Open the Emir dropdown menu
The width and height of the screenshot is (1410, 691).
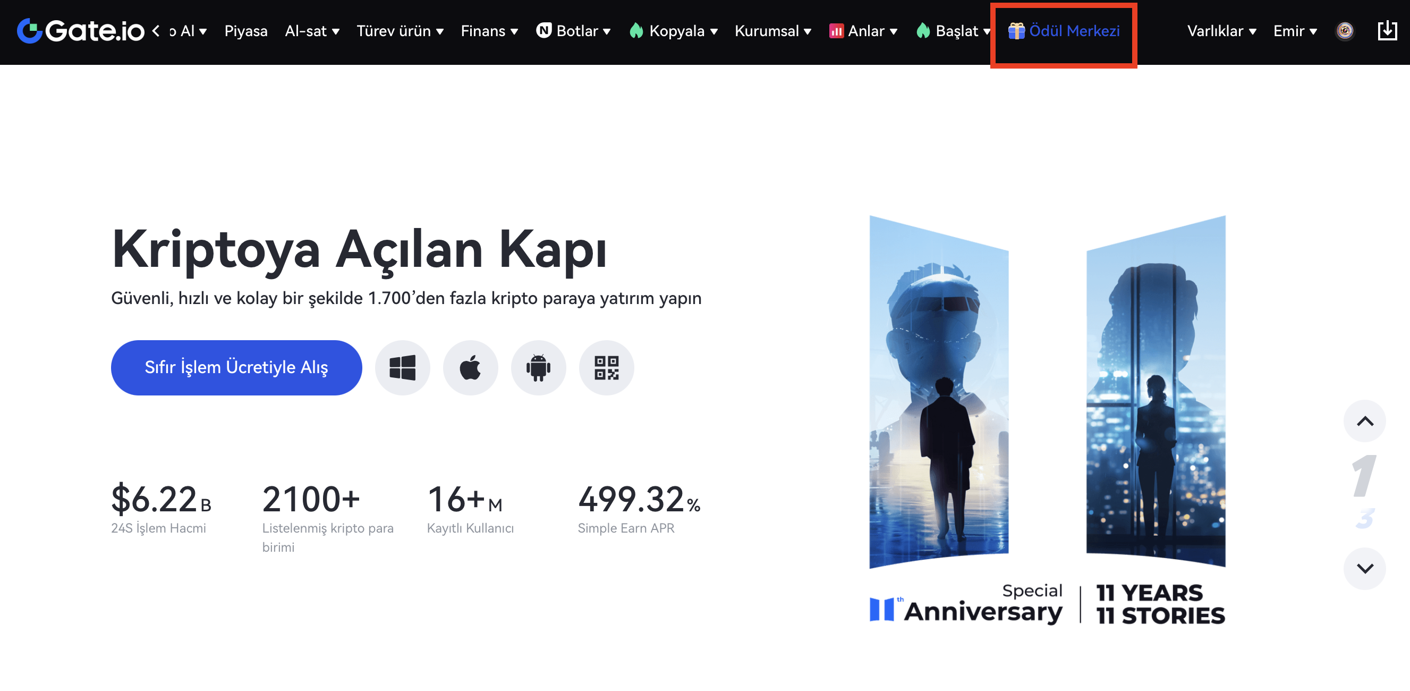click(1295, 31)
